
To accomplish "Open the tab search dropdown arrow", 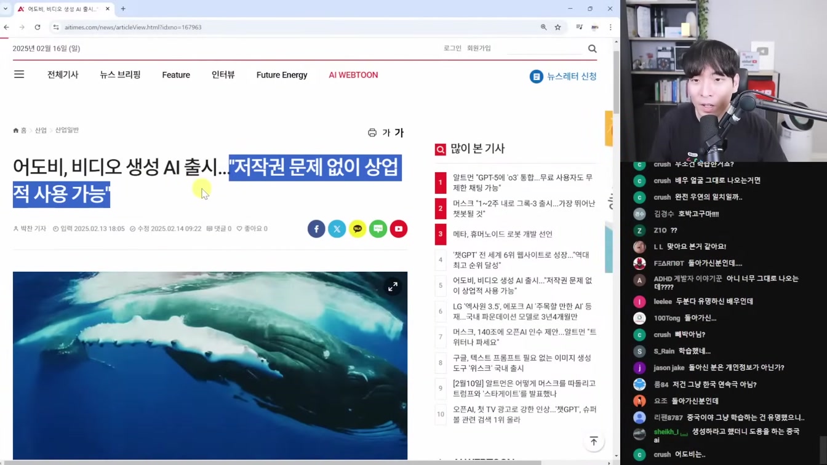I will coord(6,9).
